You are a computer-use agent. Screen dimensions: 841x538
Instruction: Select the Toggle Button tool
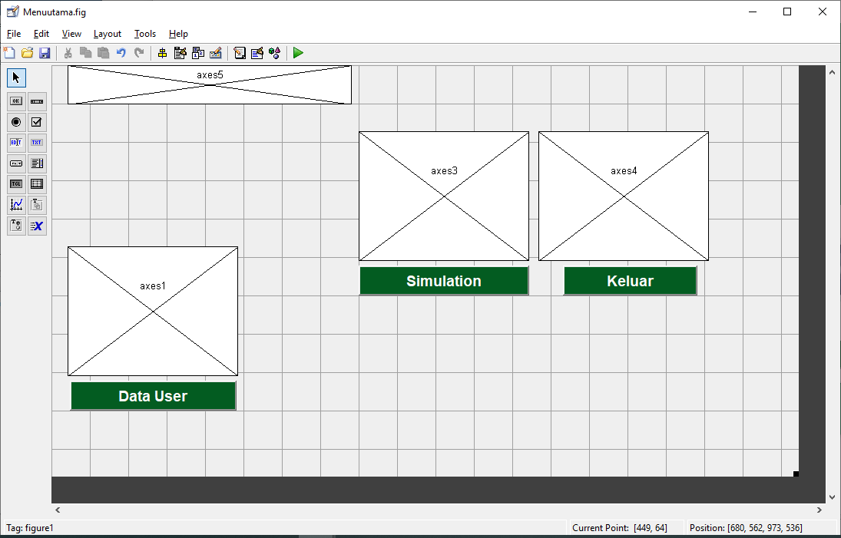[x=15, y=183]
